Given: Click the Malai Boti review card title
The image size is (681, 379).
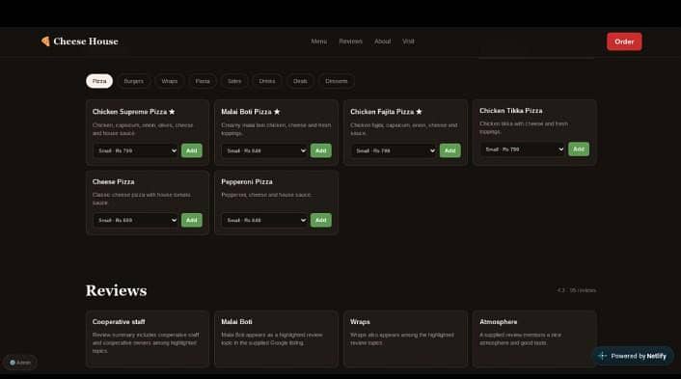Looking at the screenshot, I should (236, 322).
